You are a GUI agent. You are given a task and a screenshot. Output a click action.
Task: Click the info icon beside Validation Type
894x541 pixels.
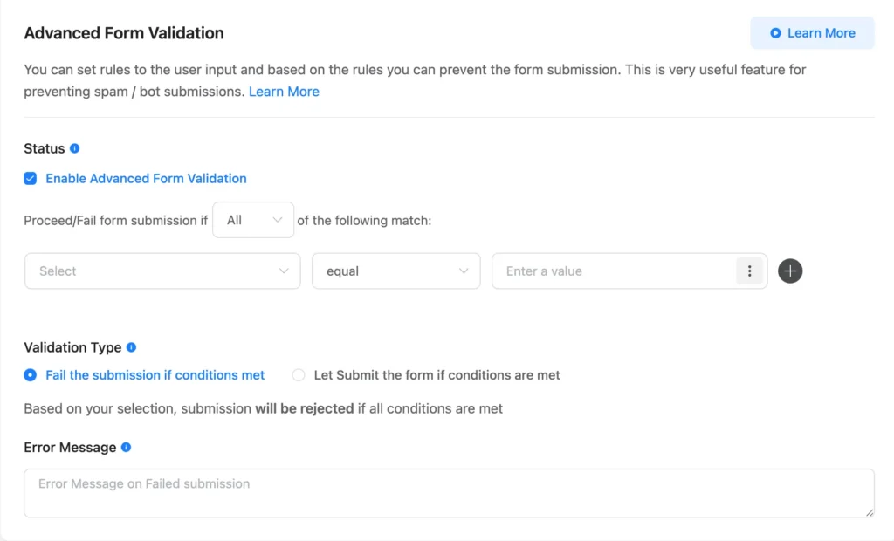[130, 346]
